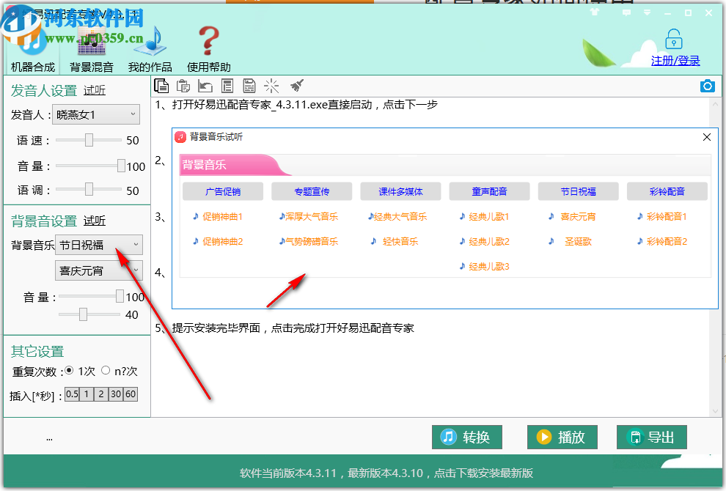Switch to 我的作品 tab
This screenshot has width=726, height=491.
point(150,50)
